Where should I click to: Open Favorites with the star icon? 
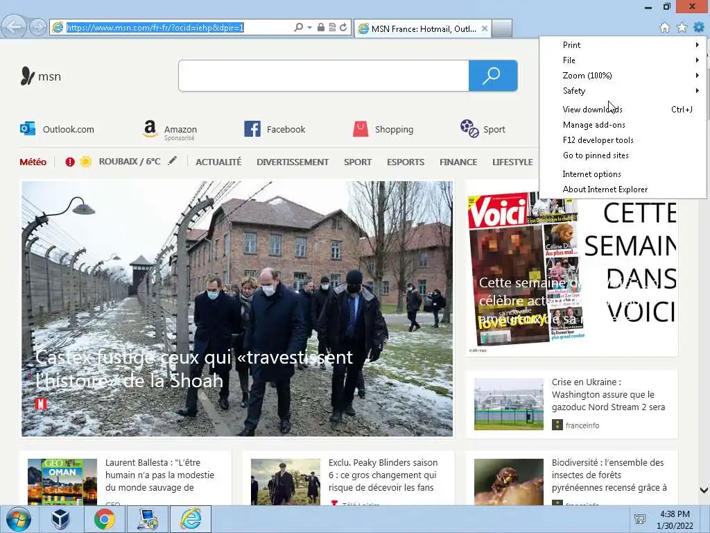(x=682, y=28)
